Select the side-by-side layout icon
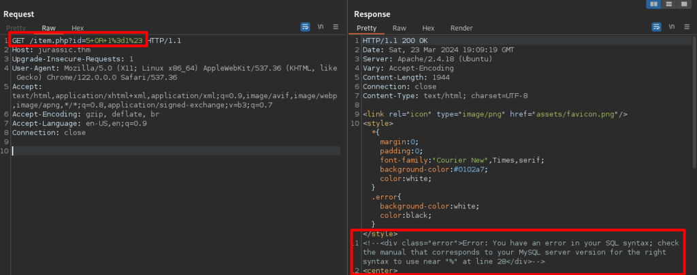Image resolution: width=697 pixels, height=275 pixels. (653, 5)
